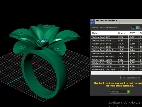Select the White Gold:10KW row

116,63
